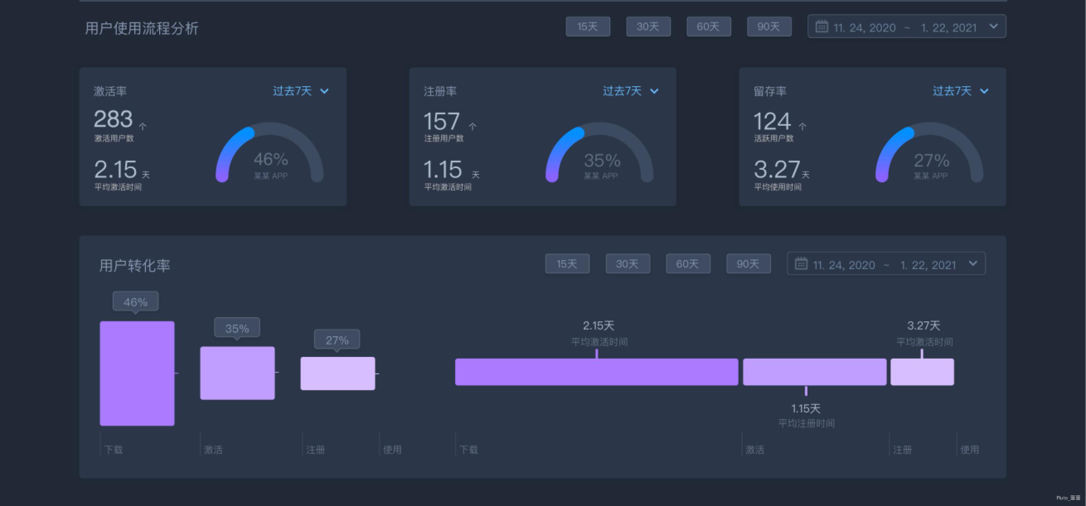The height and width of the screenshot is (506, 1086).
Task: Select 30天 in the top filter row
Action: tap(648, 27)
